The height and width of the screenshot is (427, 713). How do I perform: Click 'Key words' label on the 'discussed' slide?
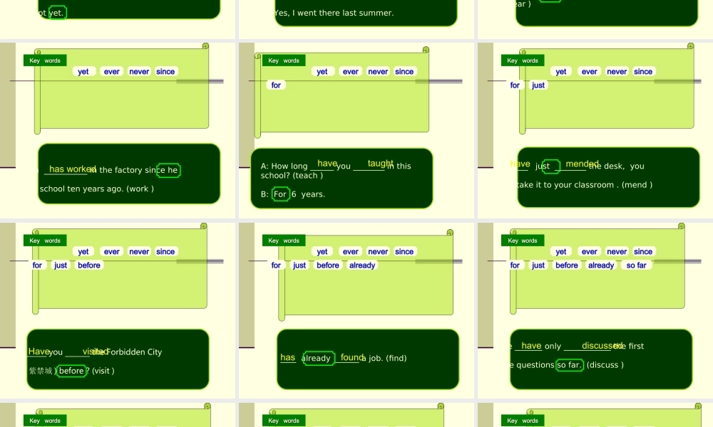pos(523,241)
